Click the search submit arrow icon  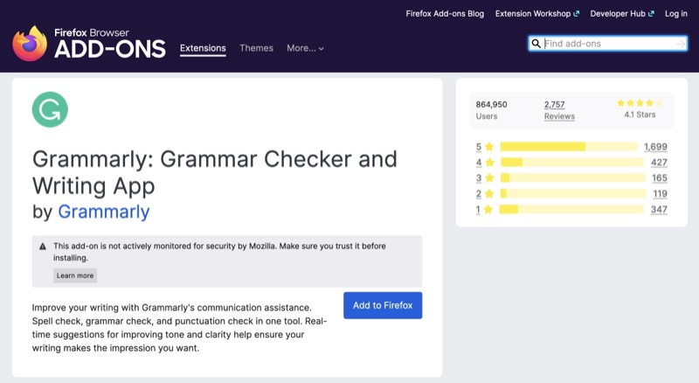point(681,44)
